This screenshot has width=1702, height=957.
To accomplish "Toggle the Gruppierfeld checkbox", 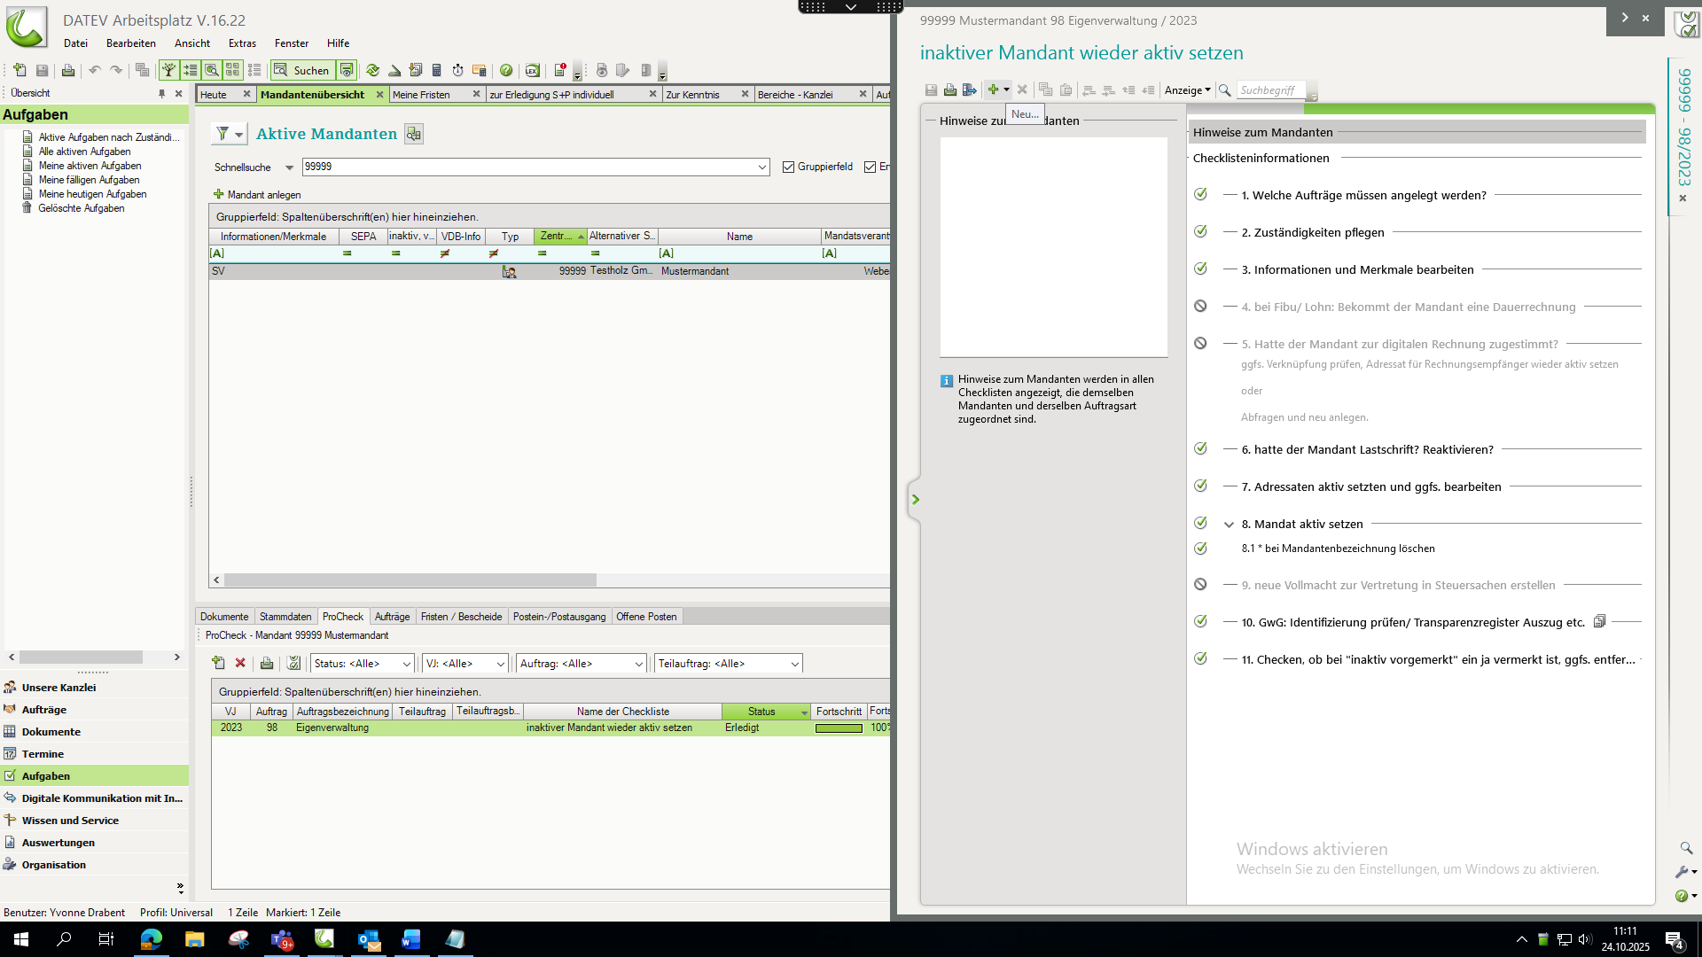I will pos(788,167).
